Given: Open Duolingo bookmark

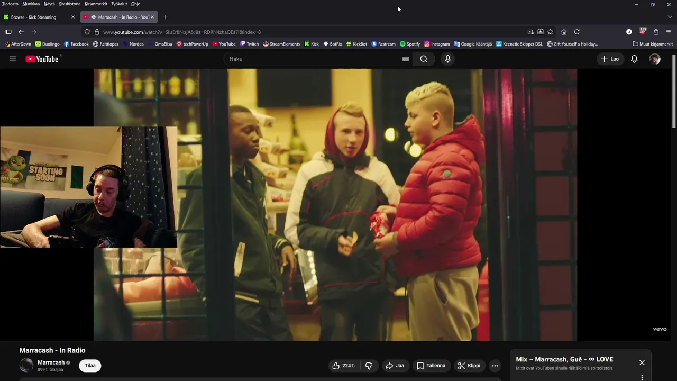Looking at the screenshot, I should click(x=48, y=44).
